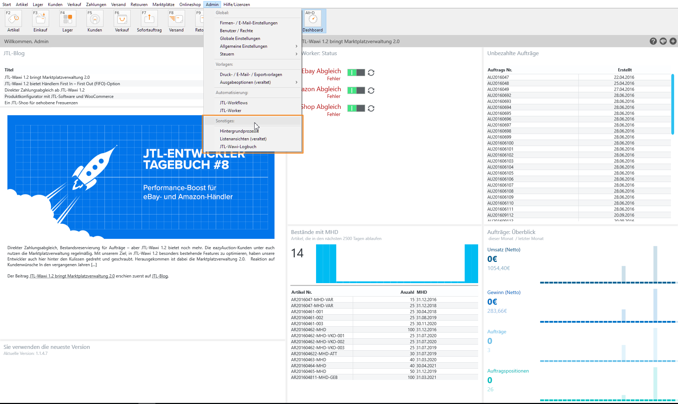The height and width of the screenshot is (404, 678).
Task: Click the help question mark icon
Action: (x=653, y=41)
